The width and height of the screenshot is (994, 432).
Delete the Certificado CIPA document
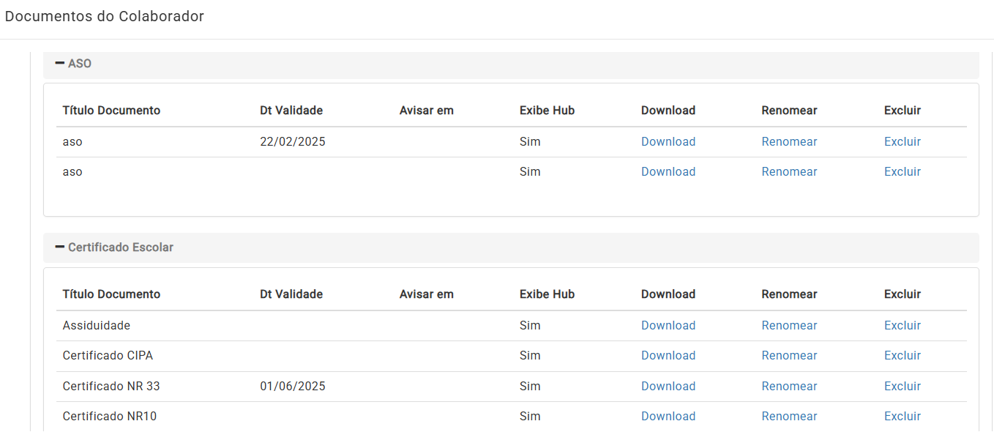tap(903, 356)
